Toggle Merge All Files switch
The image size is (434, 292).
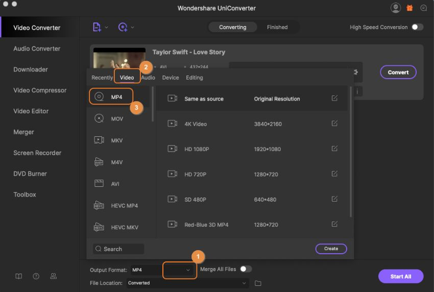tap(246, 269)
